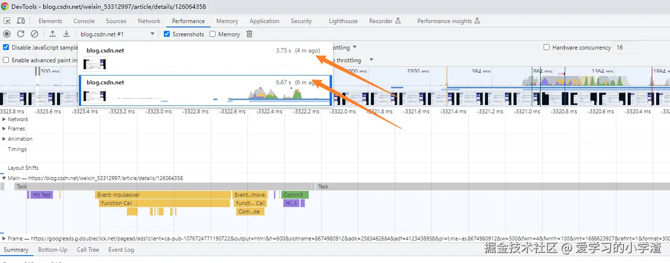
Task: Go to the Application tab
Action: pos(264,21)
